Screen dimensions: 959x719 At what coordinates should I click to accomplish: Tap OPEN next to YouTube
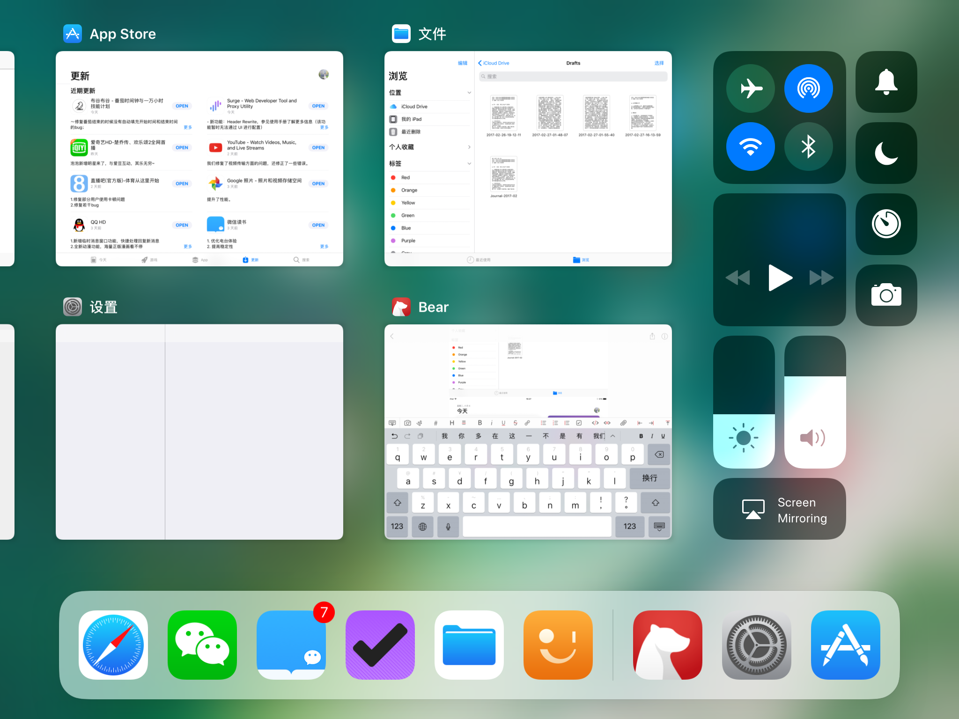coord(318,147)
